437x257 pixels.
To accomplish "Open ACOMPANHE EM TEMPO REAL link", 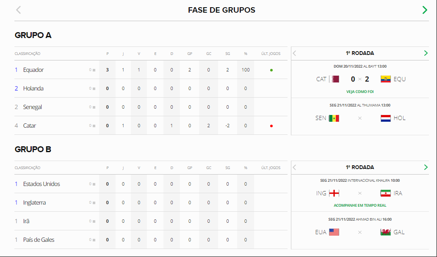I will click(360, 205).
